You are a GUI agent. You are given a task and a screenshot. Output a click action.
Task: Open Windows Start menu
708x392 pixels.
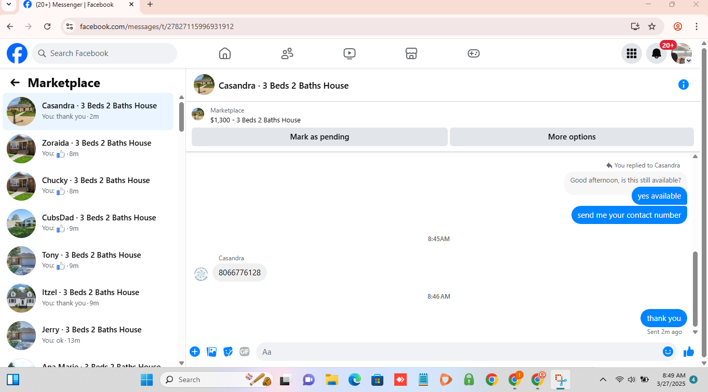tap(147, 380)
